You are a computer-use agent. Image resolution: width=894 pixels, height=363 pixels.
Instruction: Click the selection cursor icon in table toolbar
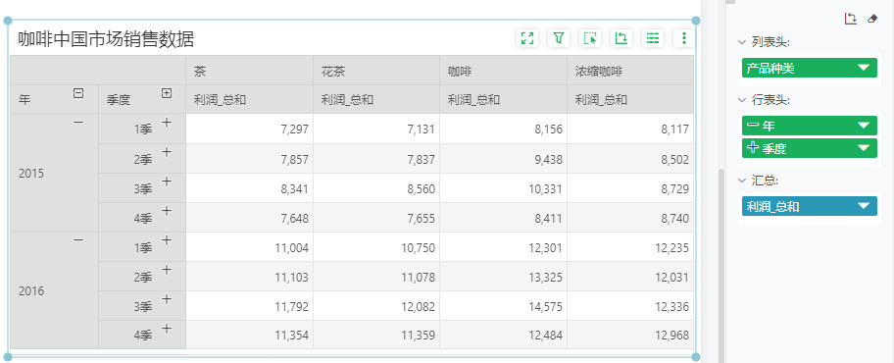click(590, 38)
